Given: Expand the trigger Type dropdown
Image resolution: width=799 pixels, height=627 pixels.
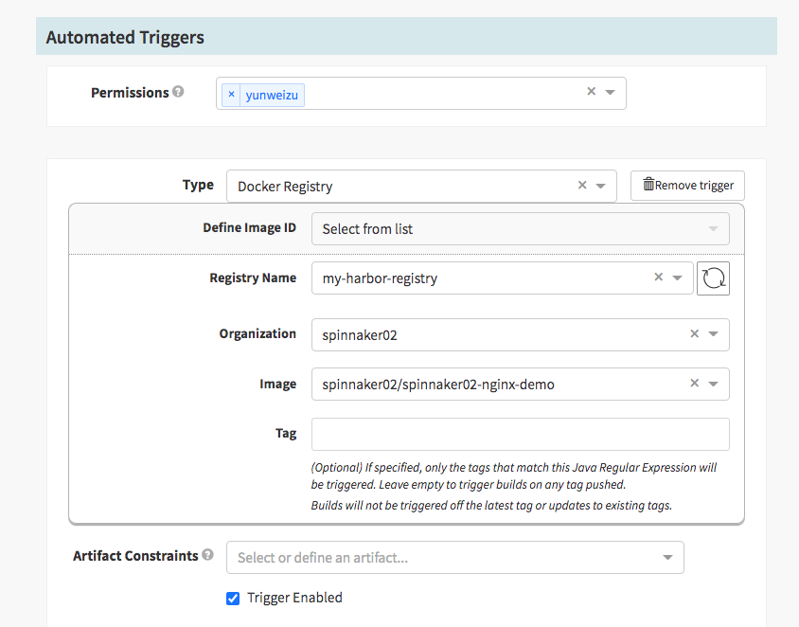Looking at the screenshot, I should coord(601,186).
